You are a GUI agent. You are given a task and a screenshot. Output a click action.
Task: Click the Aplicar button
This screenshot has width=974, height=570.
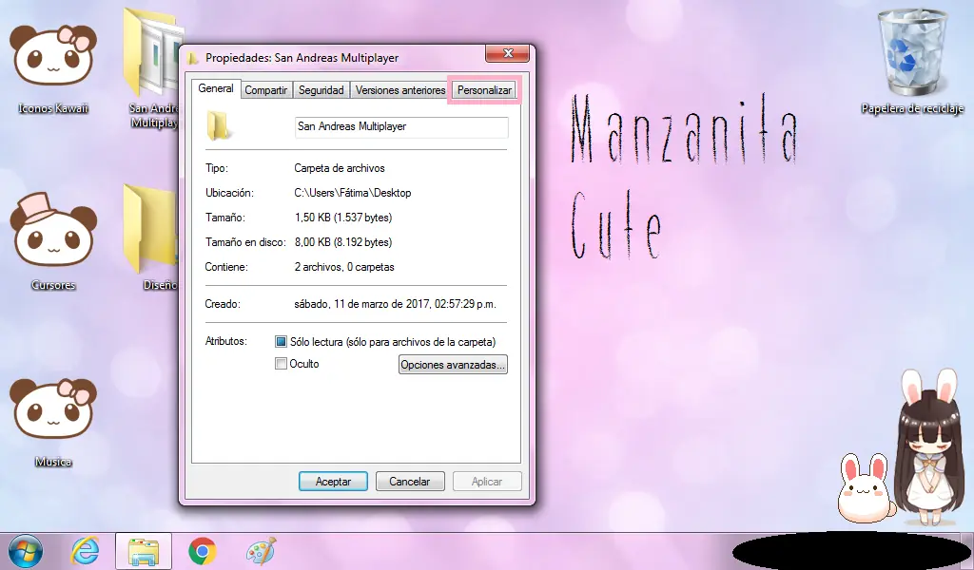click(487, 482)
